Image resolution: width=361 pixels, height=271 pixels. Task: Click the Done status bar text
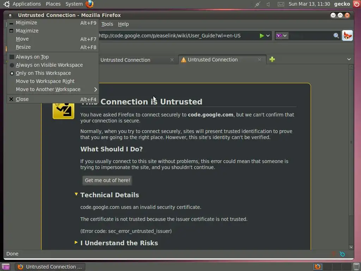click(x=12, y=254)
